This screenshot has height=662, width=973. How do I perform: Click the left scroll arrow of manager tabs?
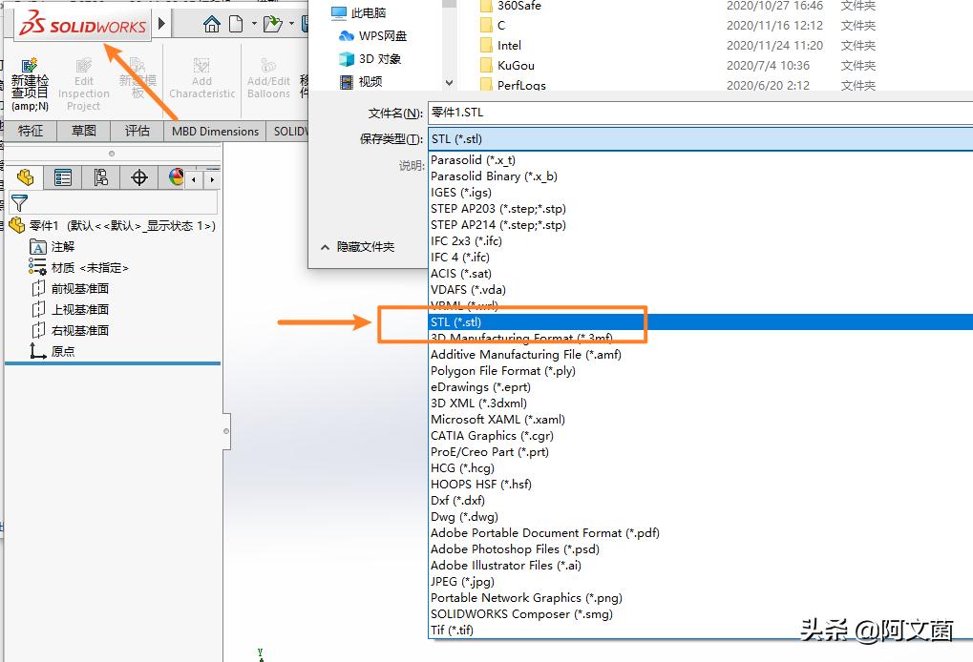pos(194,179)
